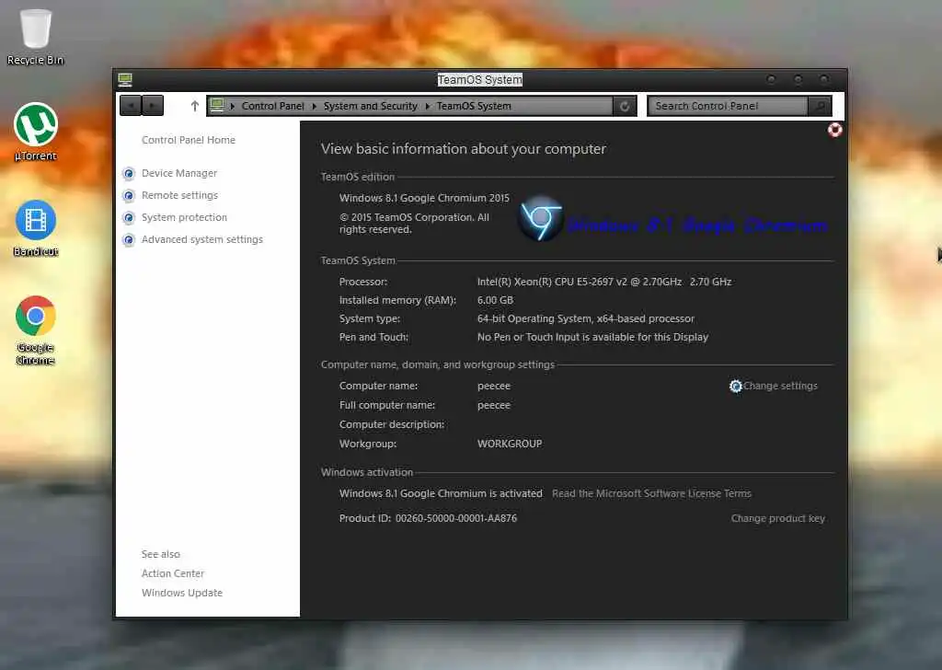Click the search magnifier button

click(820, 107)
